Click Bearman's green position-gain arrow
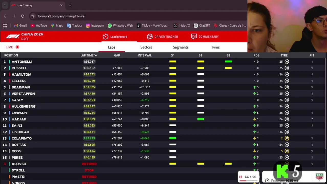 255,87
